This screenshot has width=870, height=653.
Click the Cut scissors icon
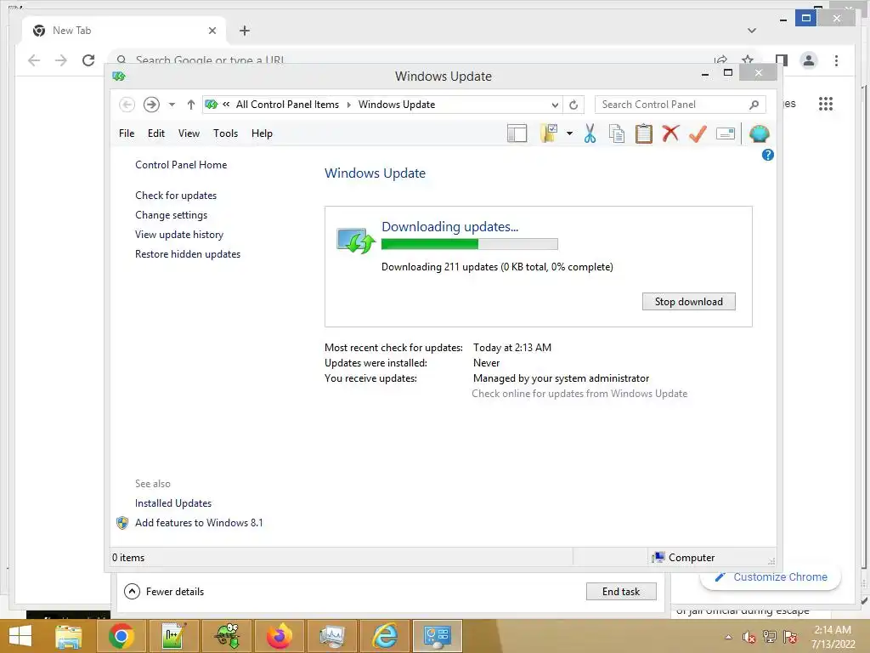point(590,133)
